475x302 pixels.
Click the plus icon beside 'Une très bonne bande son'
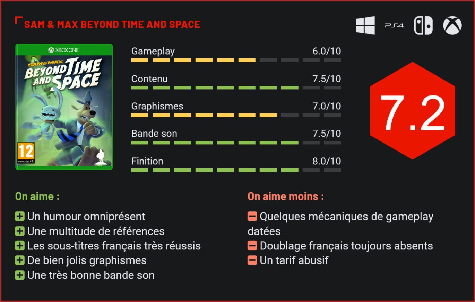[x=20, y=275]
